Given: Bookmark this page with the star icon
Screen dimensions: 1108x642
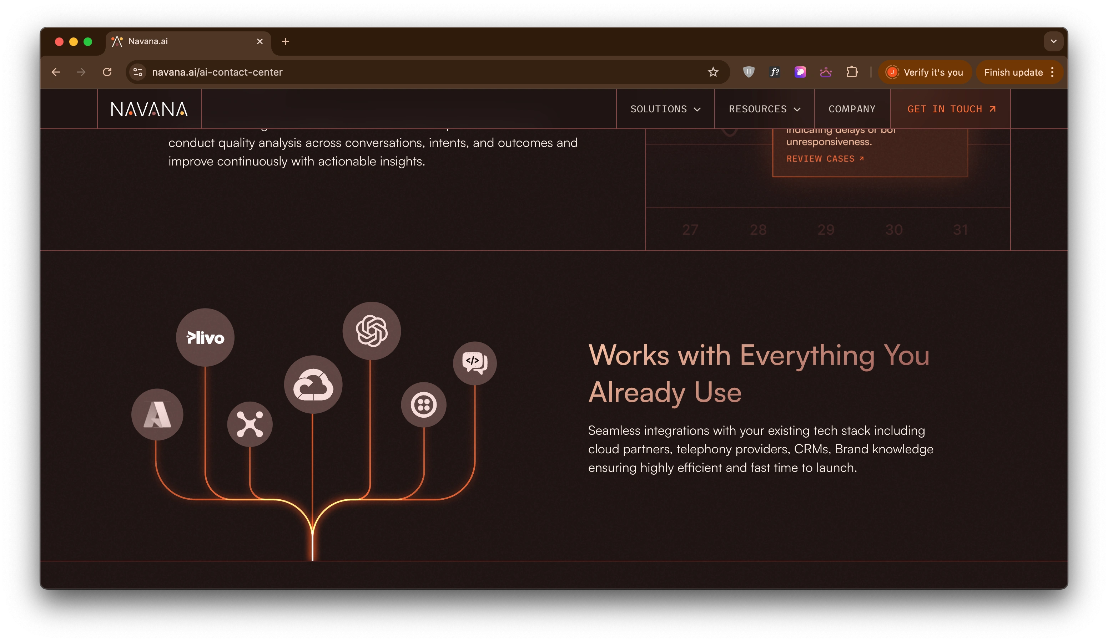Looking at the screenshot, I should [713, 72].
